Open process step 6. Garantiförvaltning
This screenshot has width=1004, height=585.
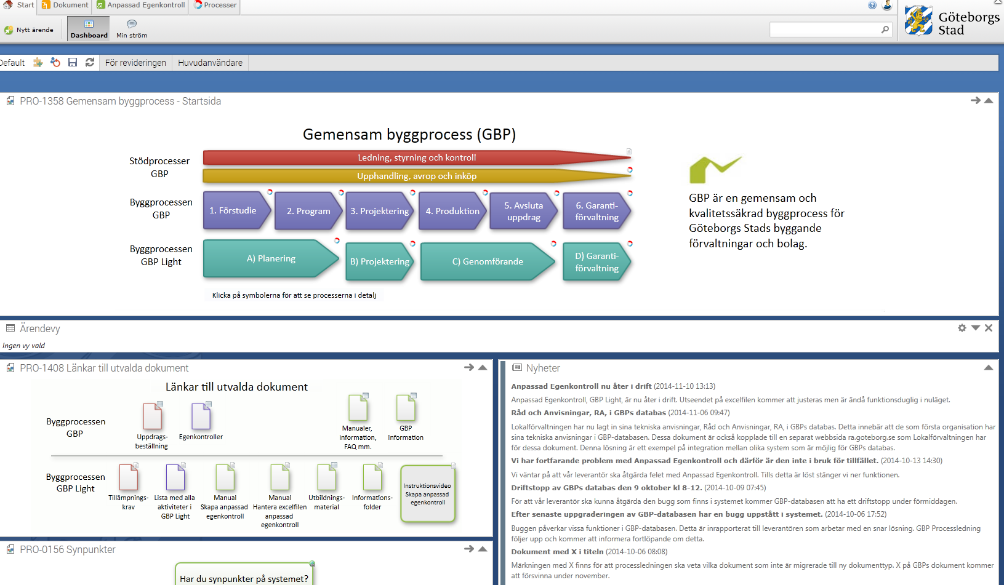coord(596,211)
